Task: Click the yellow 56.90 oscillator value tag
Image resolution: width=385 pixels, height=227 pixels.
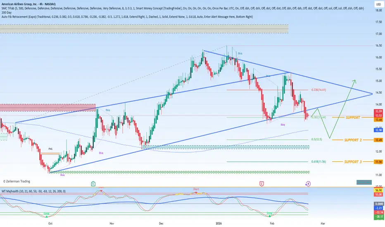Action: 378,190
